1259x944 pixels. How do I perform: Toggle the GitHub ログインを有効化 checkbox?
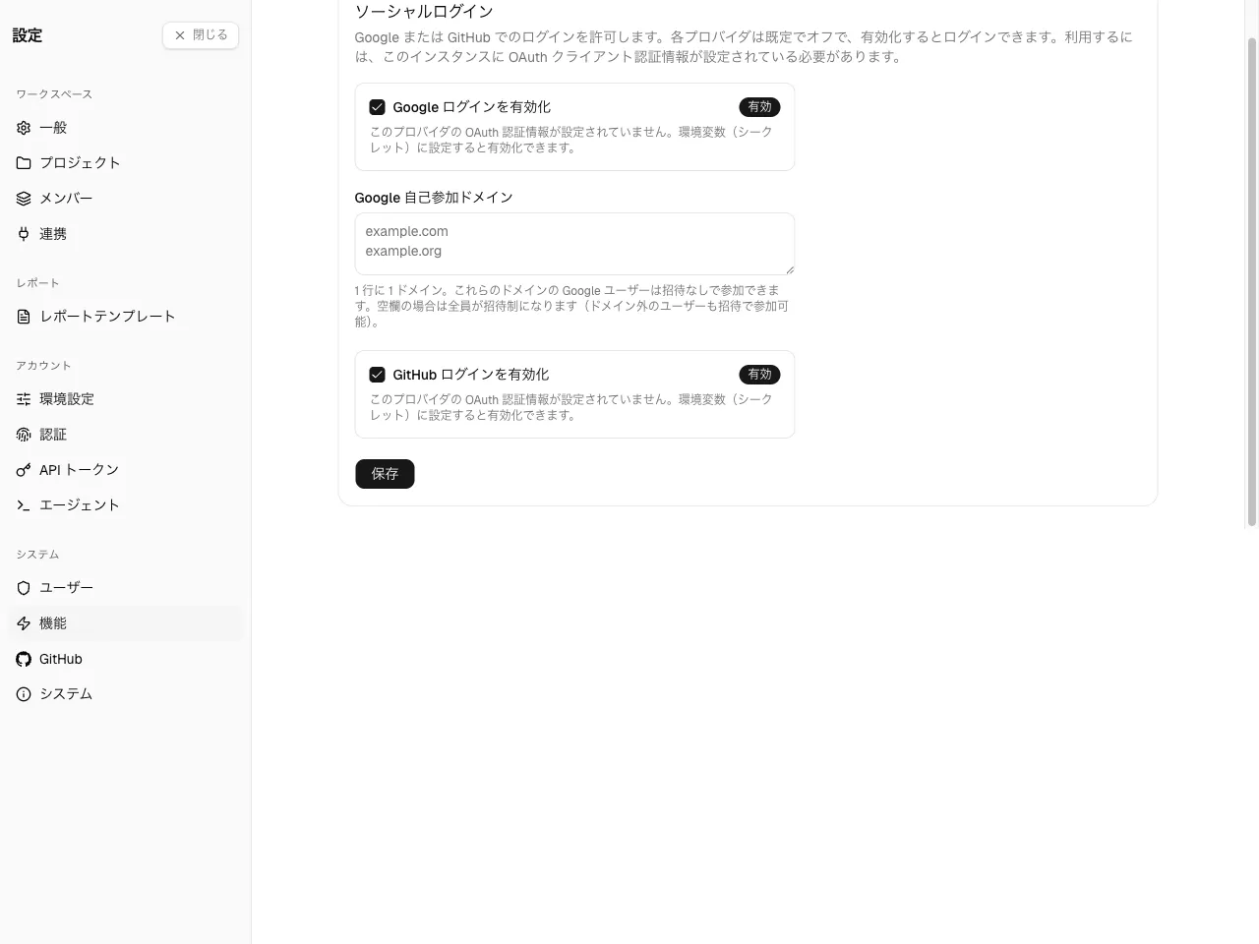coord(377,375)
